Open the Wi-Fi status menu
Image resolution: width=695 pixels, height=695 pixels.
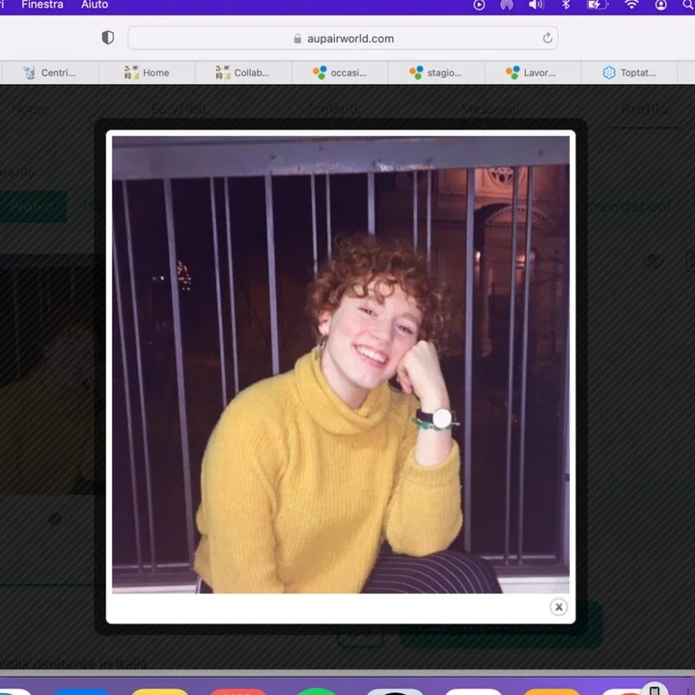(x=631, y=5)
